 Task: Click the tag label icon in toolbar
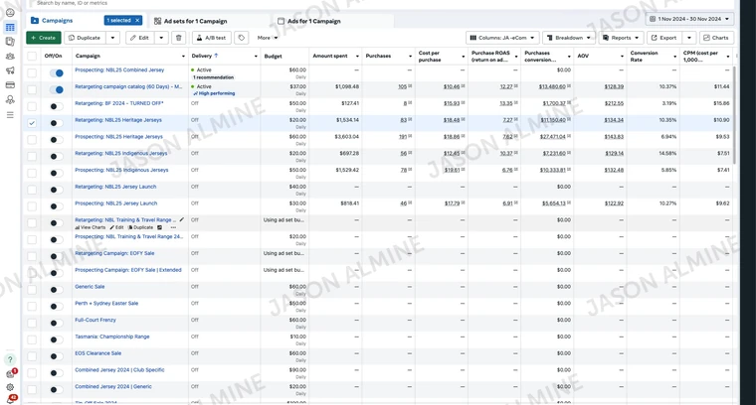tap(242, 38)
